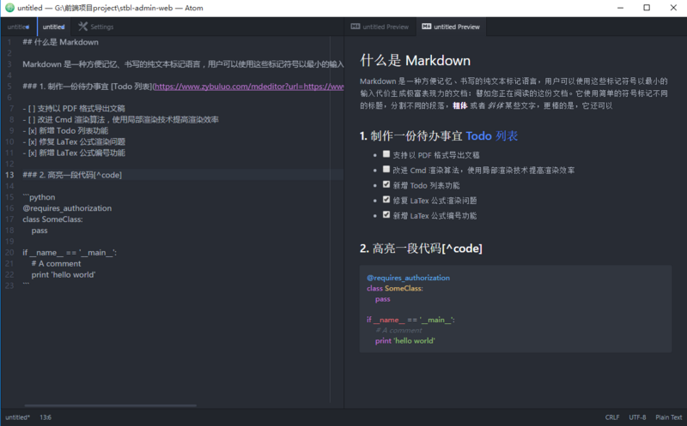Screen dimensions: 687x426
Task: Click the Settings tab tools icon
Action: click(x=82, y=27)
